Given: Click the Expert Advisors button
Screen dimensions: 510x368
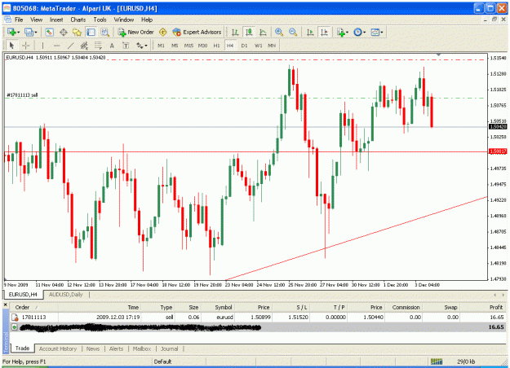Looking at the screenshot, I should click(197, 32).
